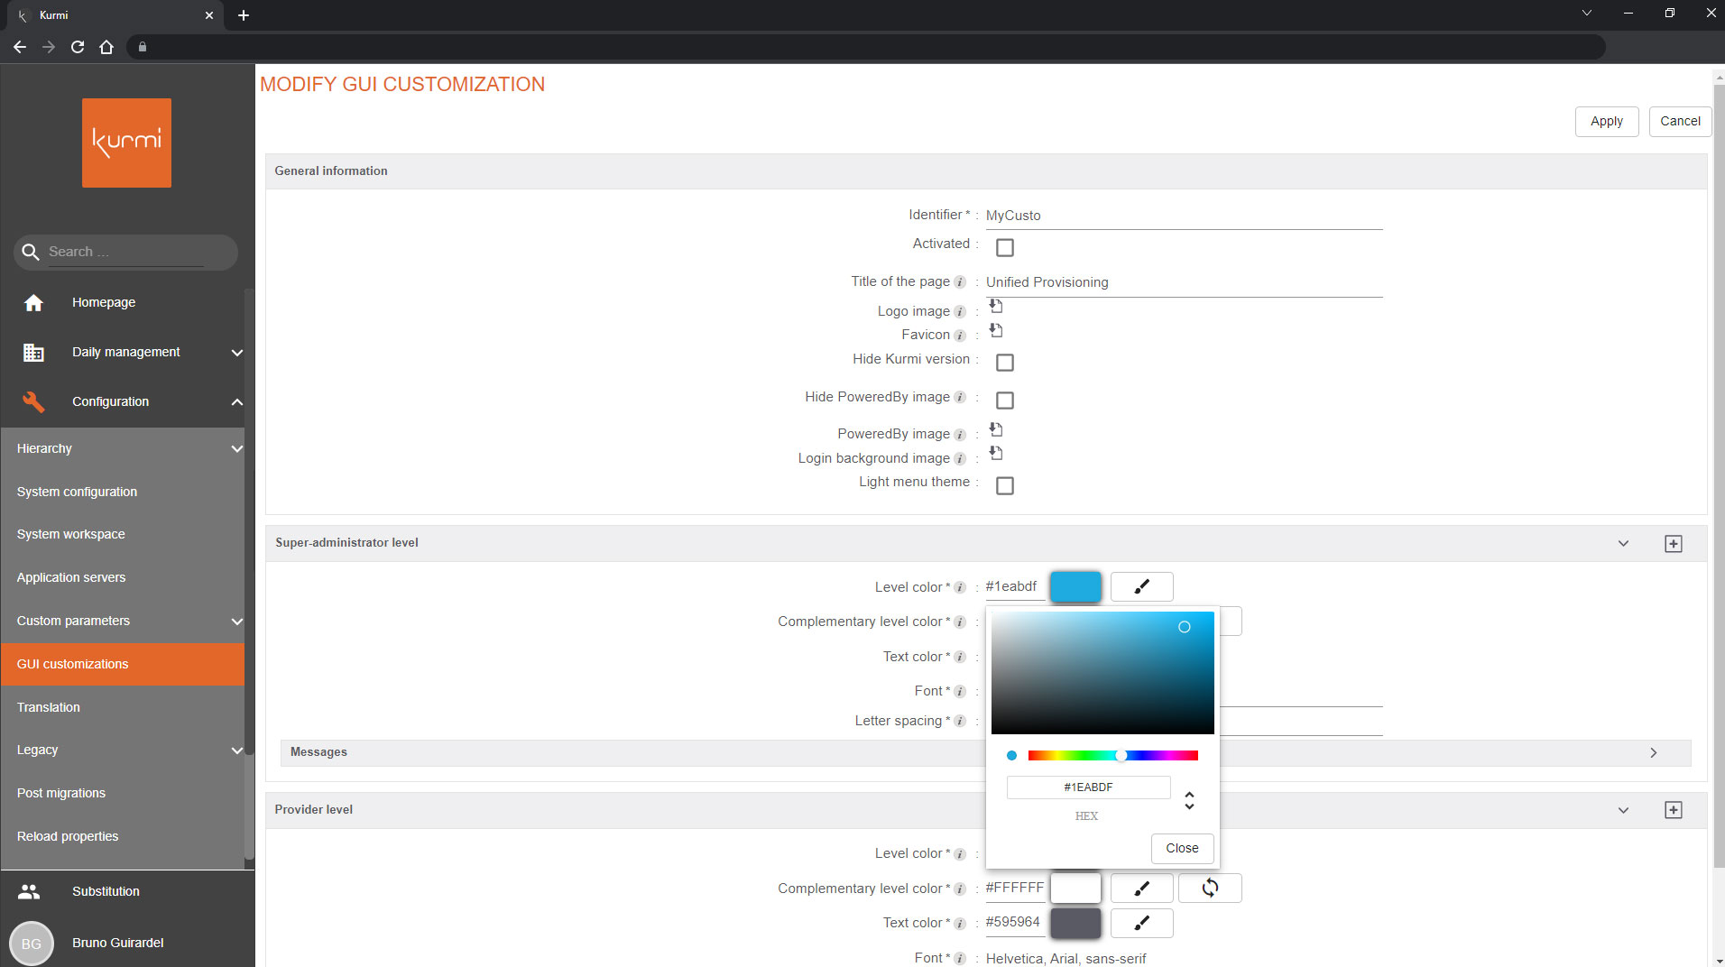Open System configuration menu item
Screen dimensions: 1725x967
click(123, 492)
